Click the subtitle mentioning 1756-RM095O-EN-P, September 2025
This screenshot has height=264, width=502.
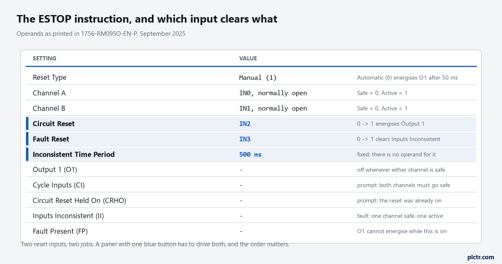(101, 34)
